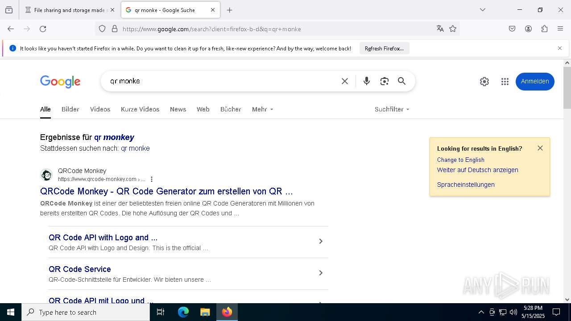Open the Save to Pocket icon

pyautogui.click(x=512, y=29)
